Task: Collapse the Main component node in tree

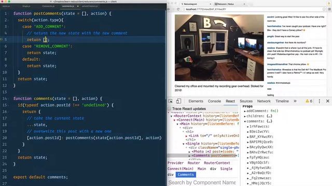Action: (x=177, y=124)
